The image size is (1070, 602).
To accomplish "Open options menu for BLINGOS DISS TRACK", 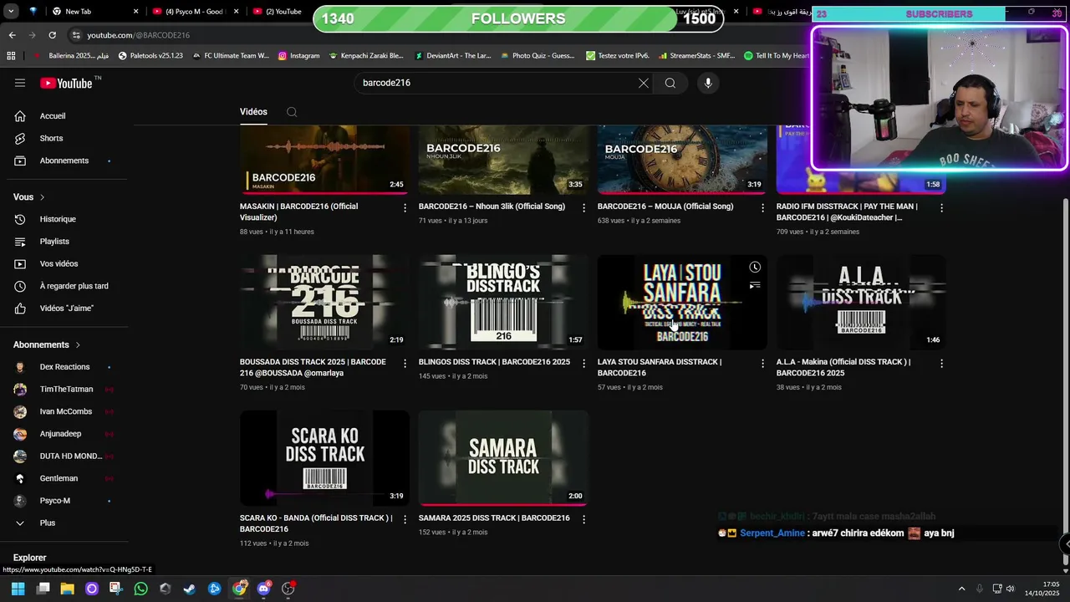I will tap(583, 363).
